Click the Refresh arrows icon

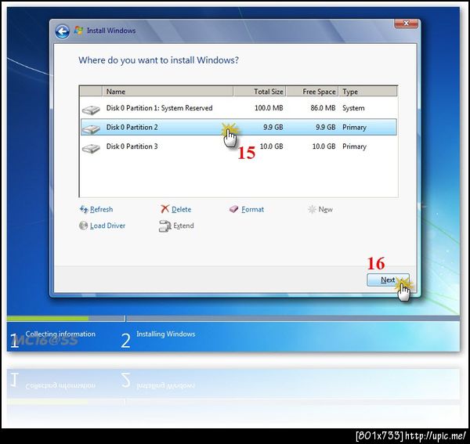(x=84, y=209)
